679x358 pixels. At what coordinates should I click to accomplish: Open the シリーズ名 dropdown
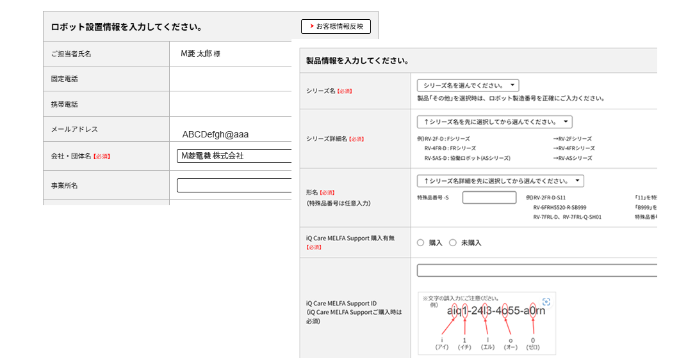point(468,85)
